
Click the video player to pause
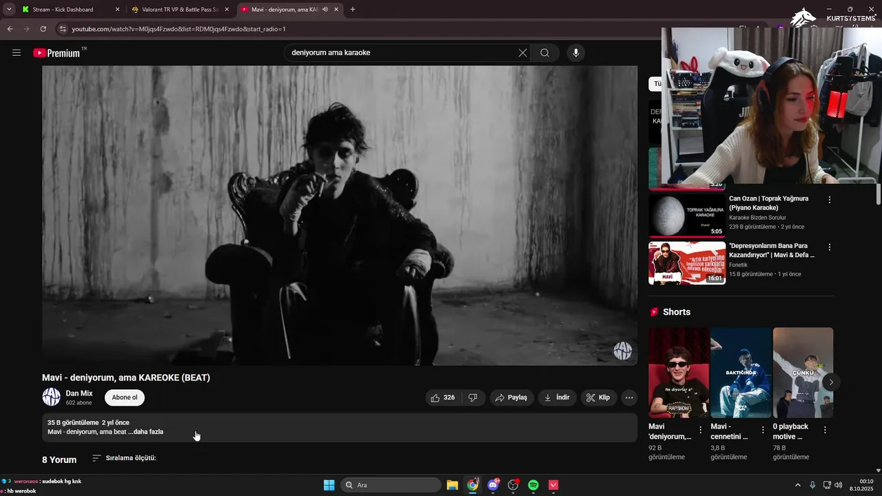coord(339,215)
